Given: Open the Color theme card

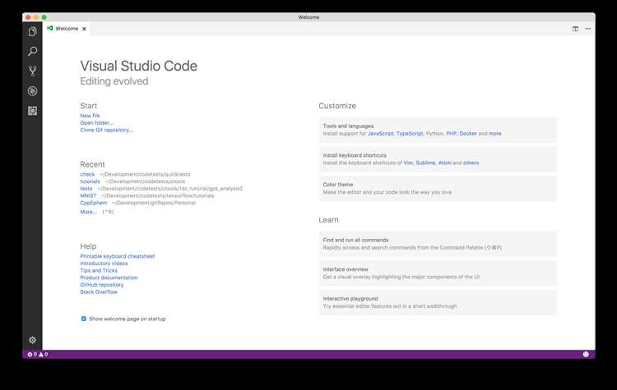Looking at the screenshot, I should [x=438, y=189].
